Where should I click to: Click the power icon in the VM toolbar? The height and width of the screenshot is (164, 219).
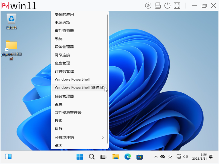[x=167, y=6]
